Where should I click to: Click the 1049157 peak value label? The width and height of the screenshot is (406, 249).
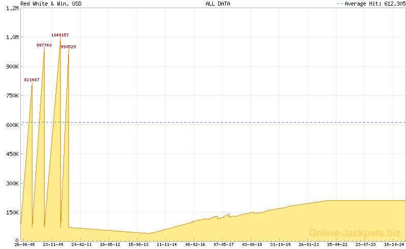pos(60,35)
